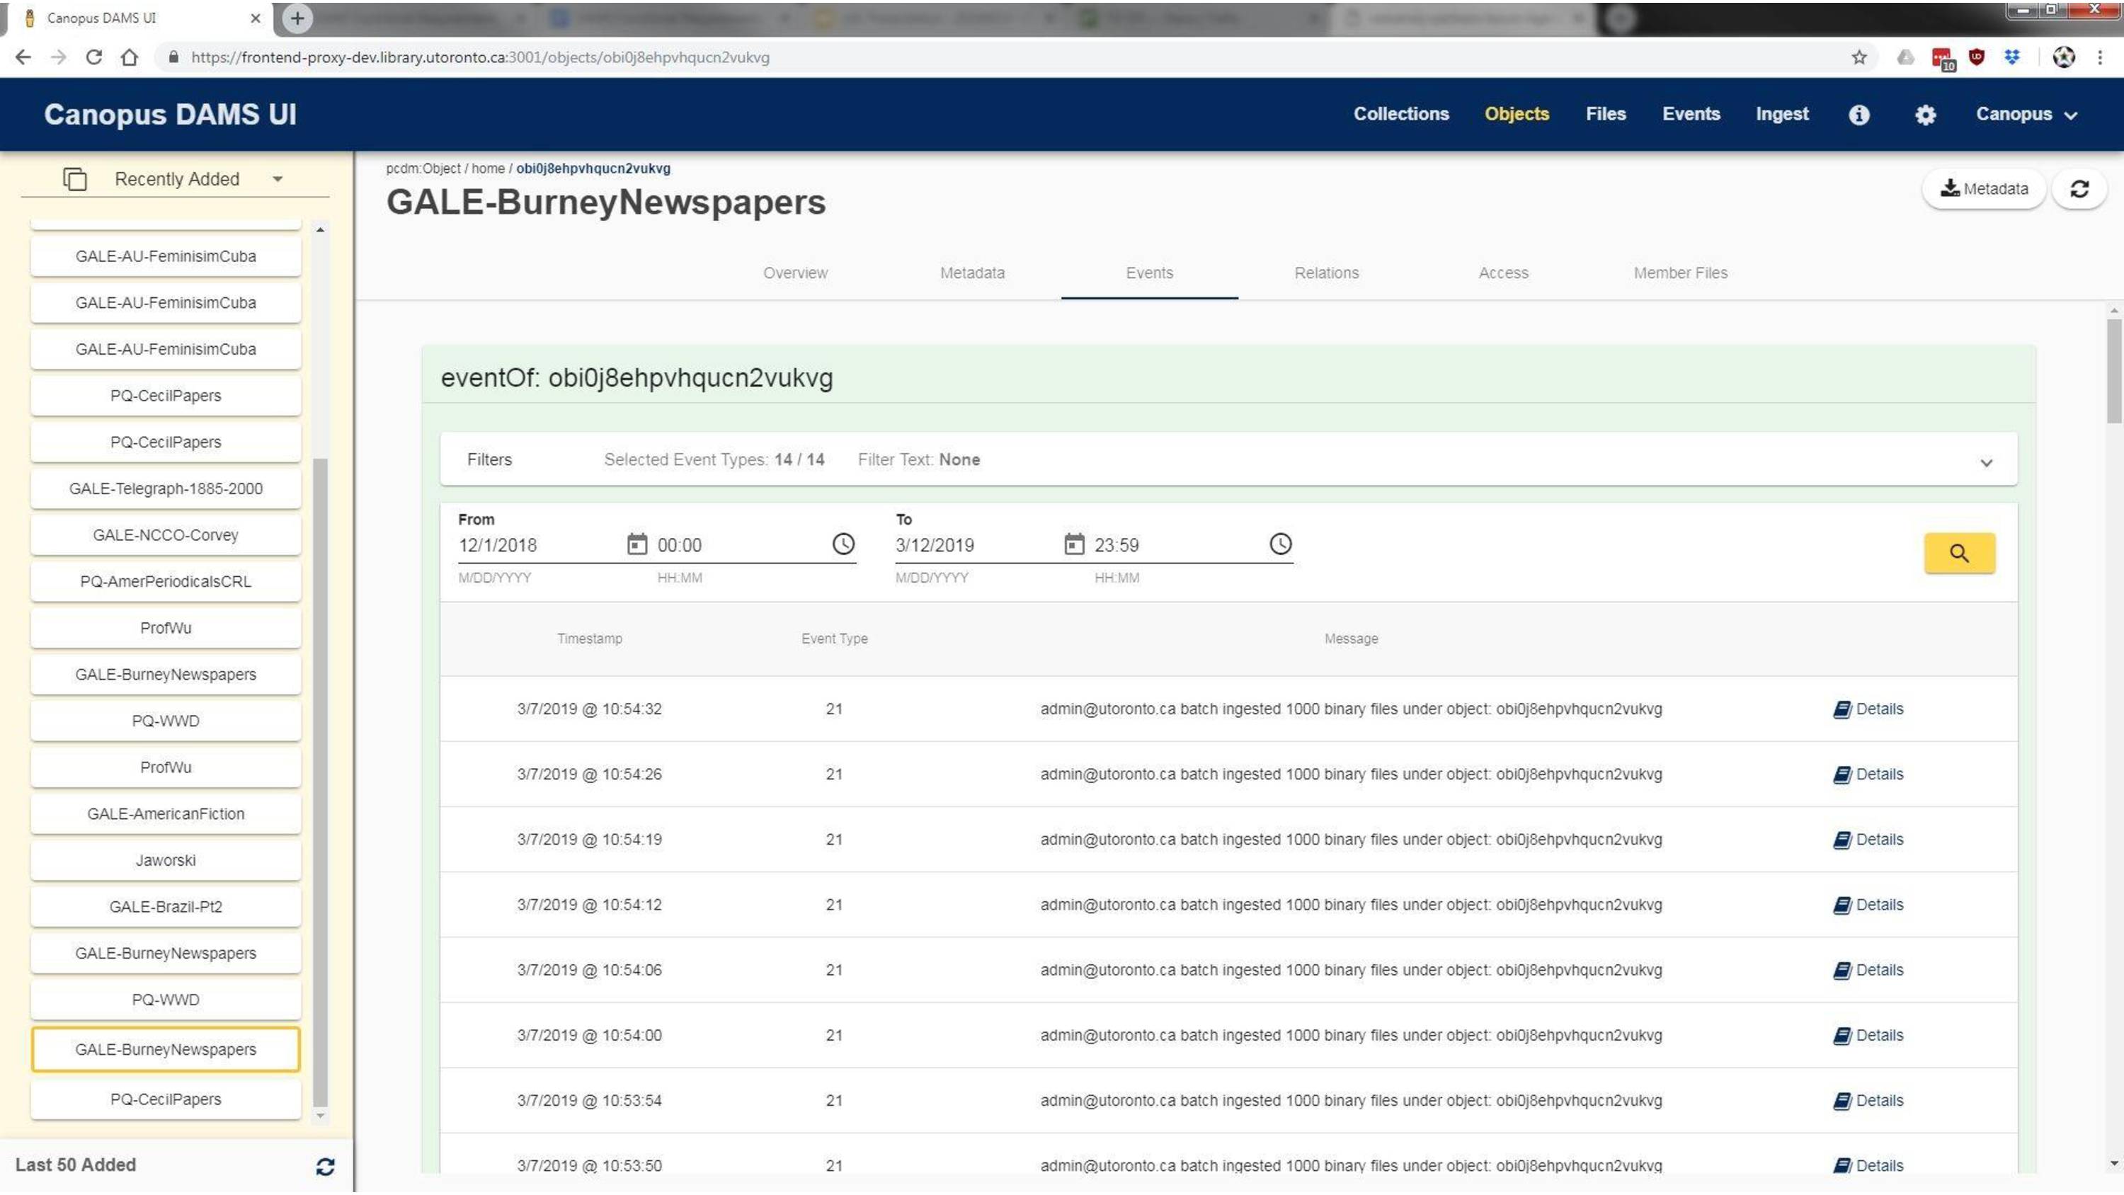The width and height of the screenshot is (2124, 1195).
Task: Expand the Filters panel chevron
Action: point(1987,463)
